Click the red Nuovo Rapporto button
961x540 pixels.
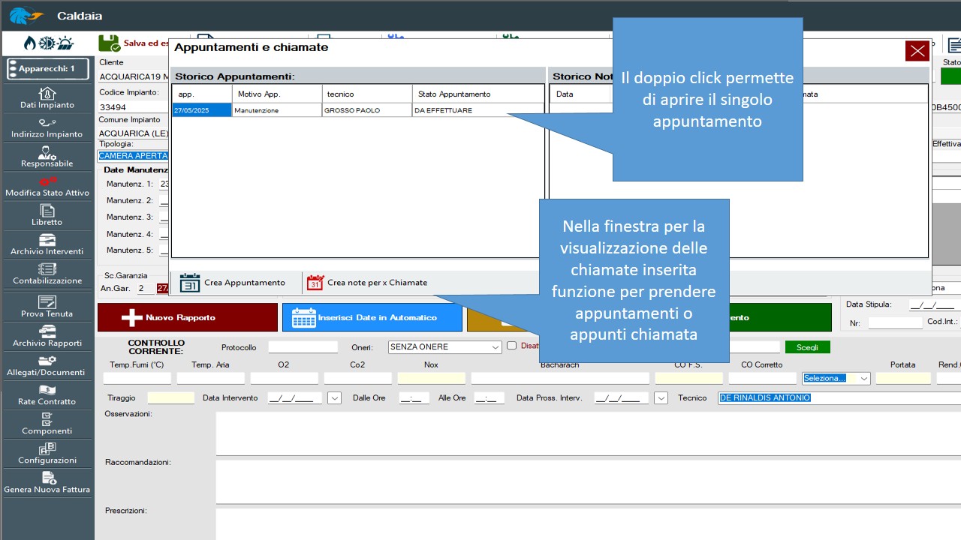click(188, 317)
